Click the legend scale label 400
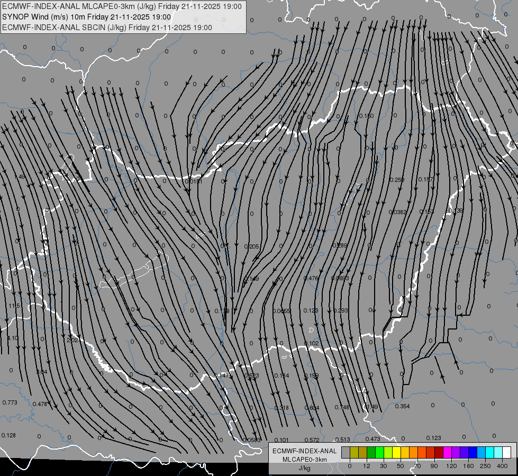 [502, 466]
